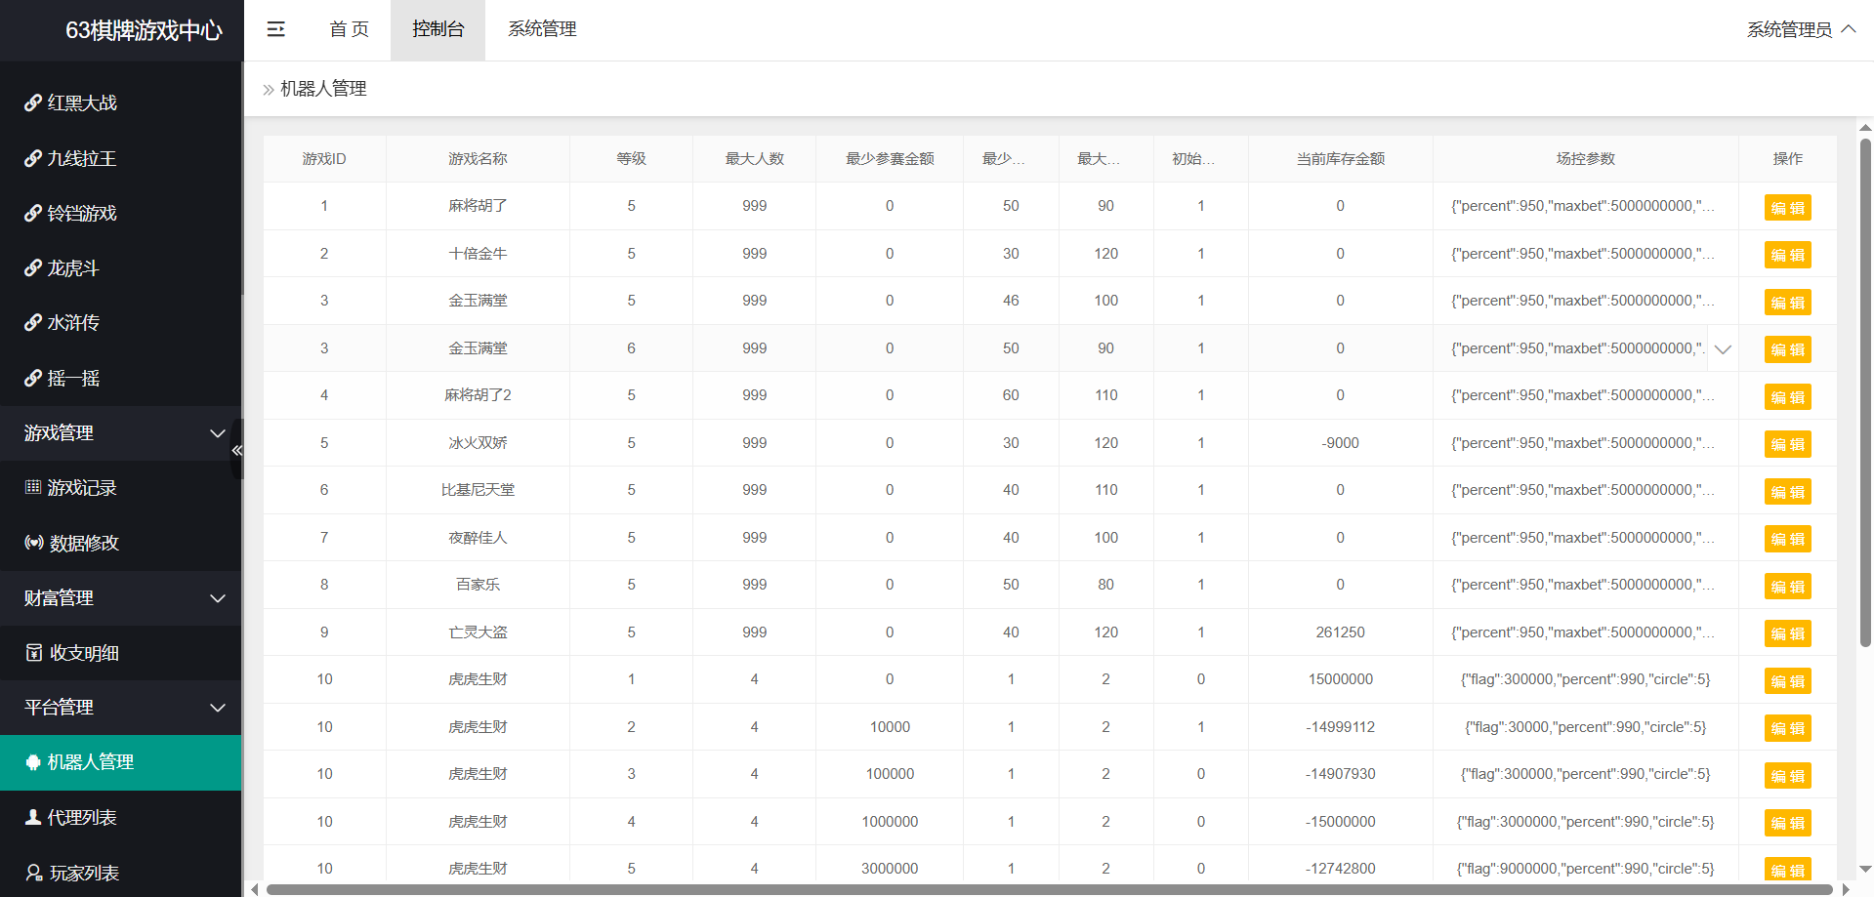The width and height of the screenshot is (1874, 897).
Task: Open 玩家列表 in the sidebar
Action: click(x=84, y=873)
